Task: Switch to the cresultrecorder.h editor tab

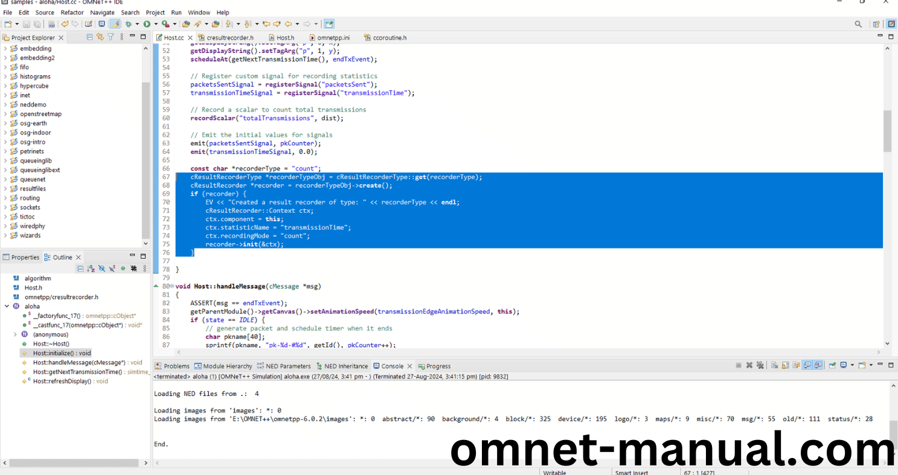Action: (x=229, y=37)
